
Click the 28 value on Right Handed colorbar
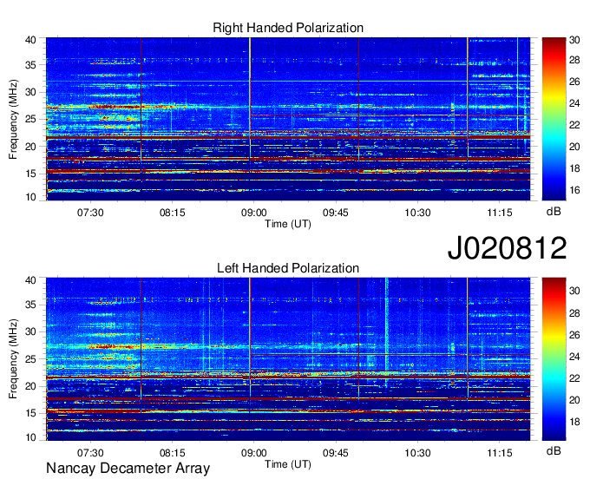point(574,60)
